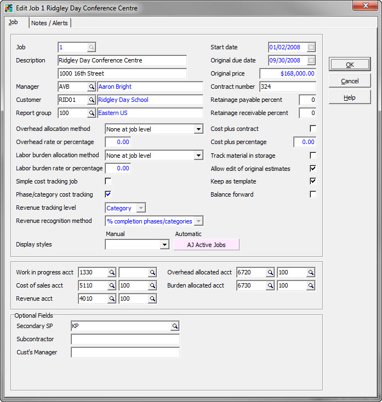This screenshot has height=402, width=382.
Task: Expand the Manual display styles dropdown
Action: [x=164, y=245]
